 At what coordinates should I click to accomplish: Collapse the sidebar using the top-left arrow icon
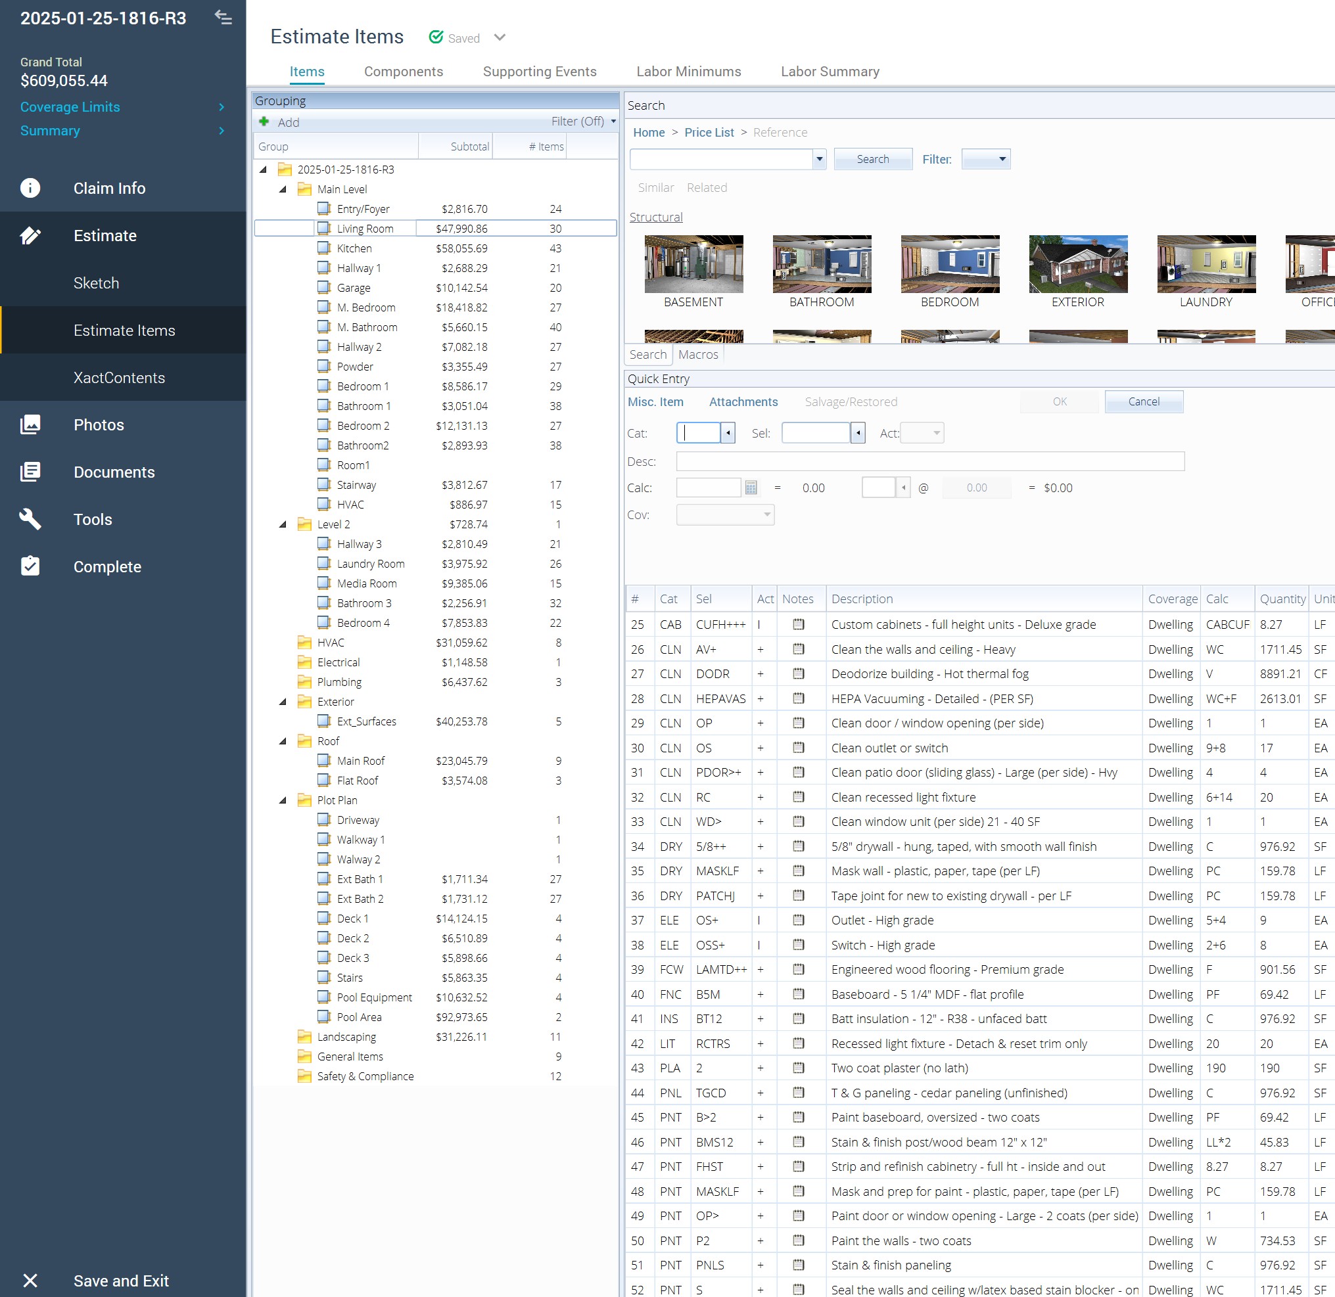223,18
